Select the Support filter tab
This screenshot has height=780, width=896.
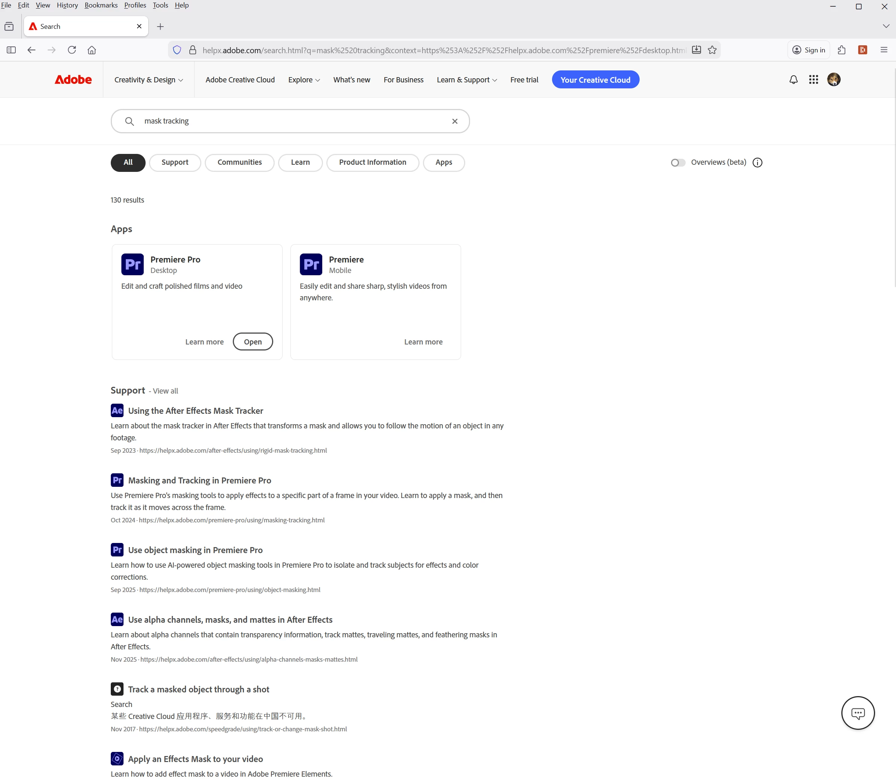click(x=175, y=163)
